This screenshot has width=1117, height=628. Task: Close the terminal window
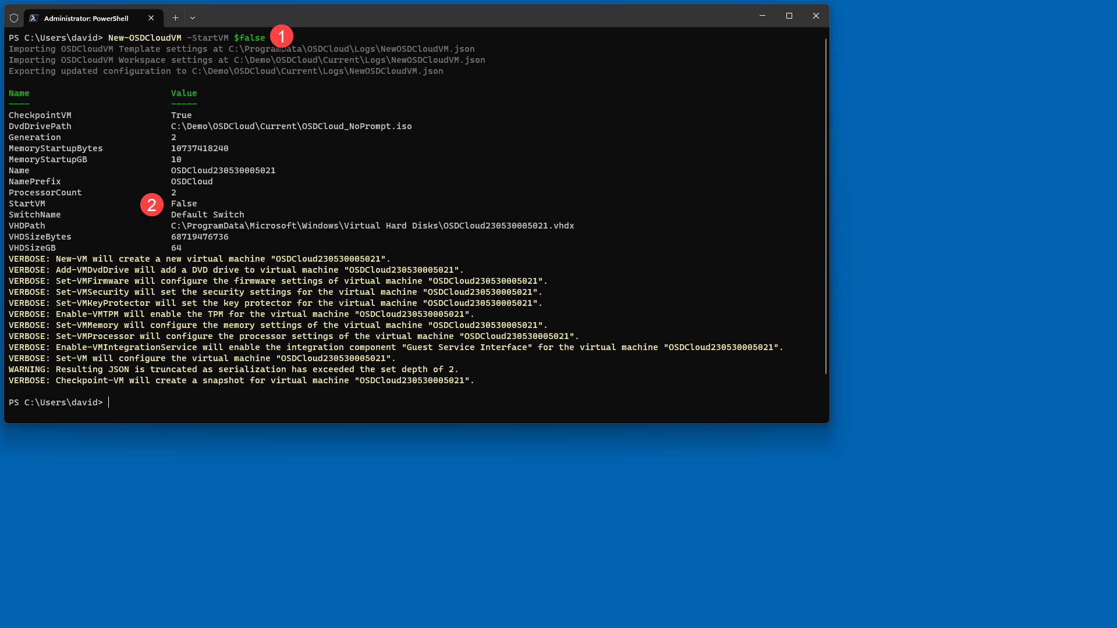(x=815, y=16)
